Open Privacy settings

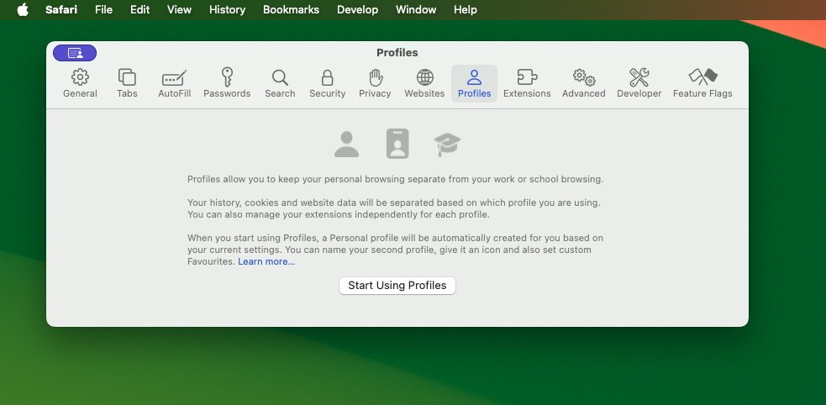(375, 83)
